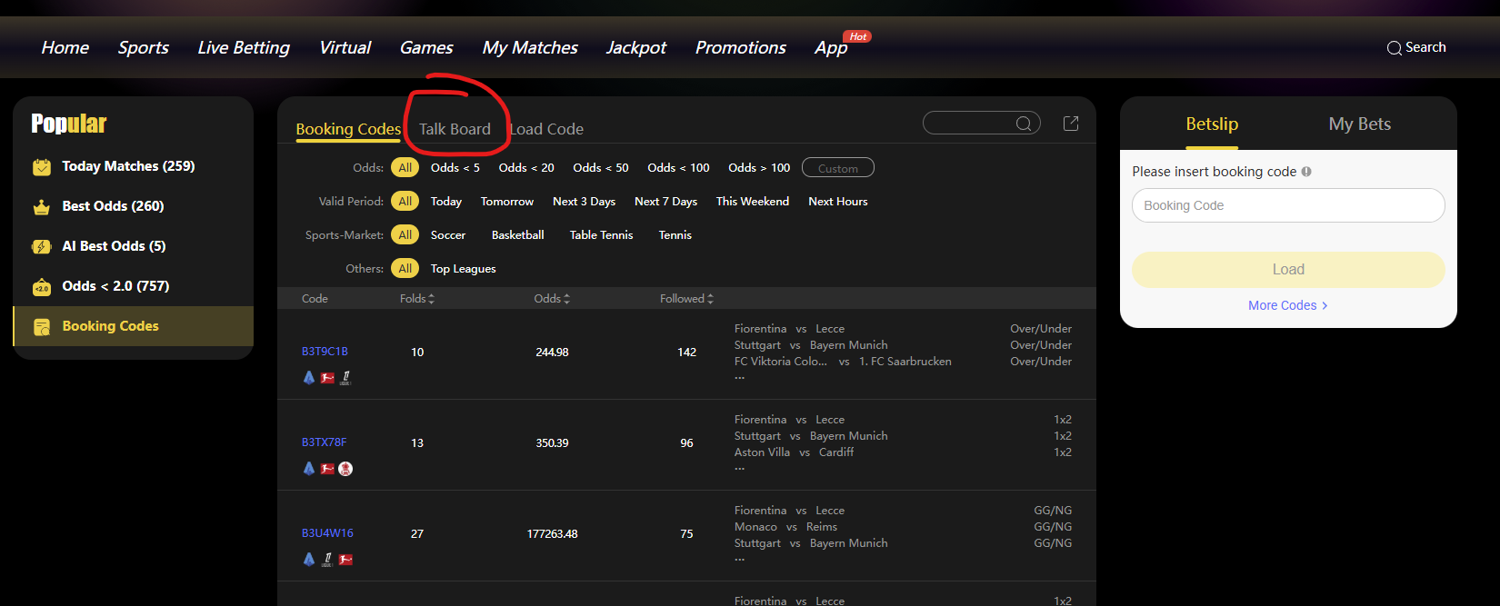Click the Odds < 2.0 sidebar icon
Screen dimensions: 1500x606
coord(42,287)
